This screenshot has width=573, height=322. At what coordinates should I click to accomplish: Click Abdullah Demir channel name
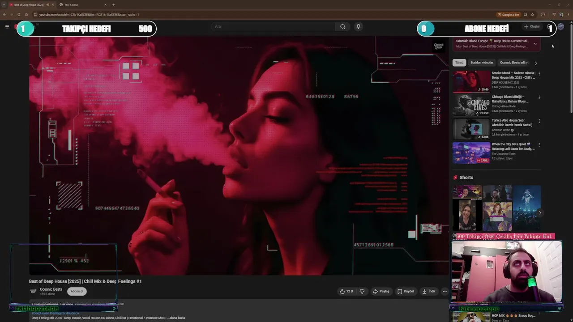coord(501,130)
